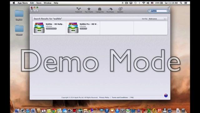Open the Apple menu
The height and width of the screenshot is (113, 200).
coord(14,3)
